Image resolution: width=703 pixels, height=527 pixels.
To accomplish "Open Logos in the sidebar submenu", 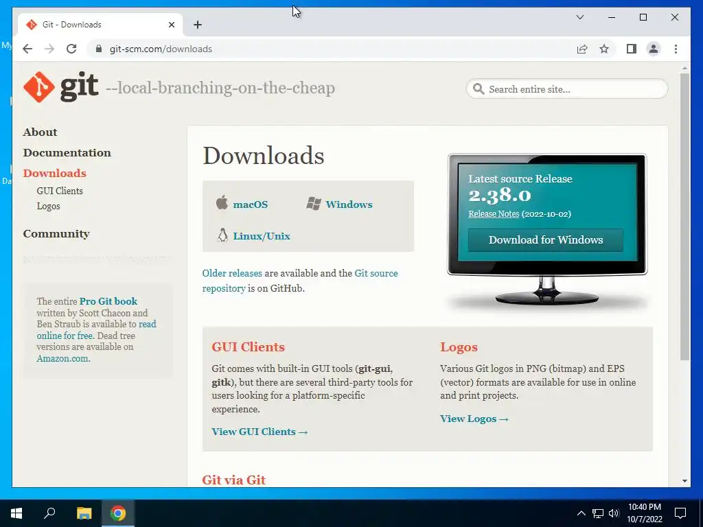I will (x=49, y=206).
